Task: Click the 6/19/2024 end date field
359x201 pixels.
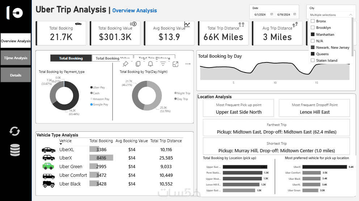Action: point(284,14)
